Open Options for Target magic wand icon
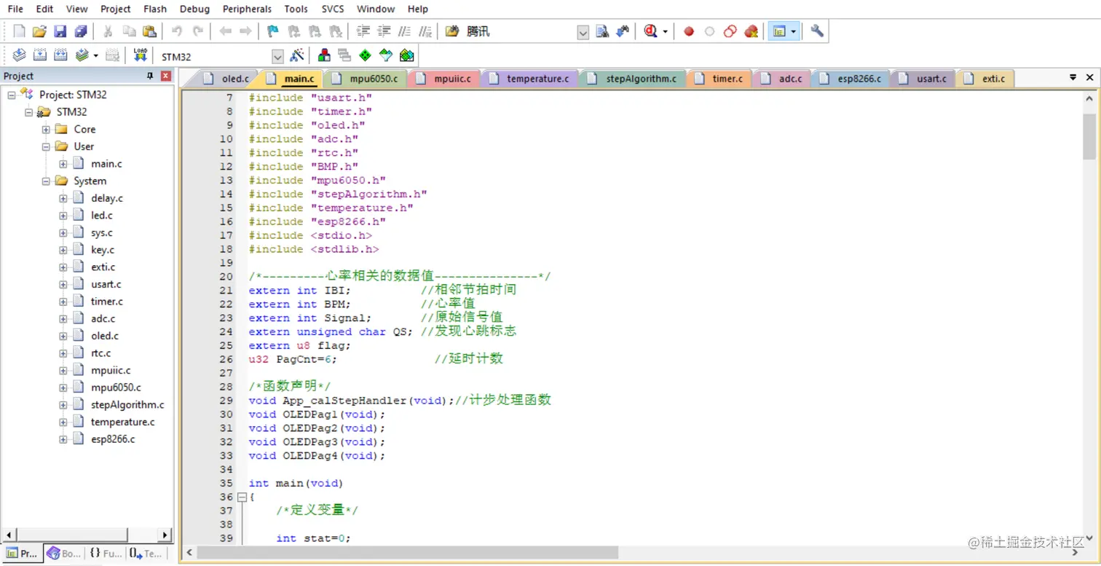 [x=296, y=55]
